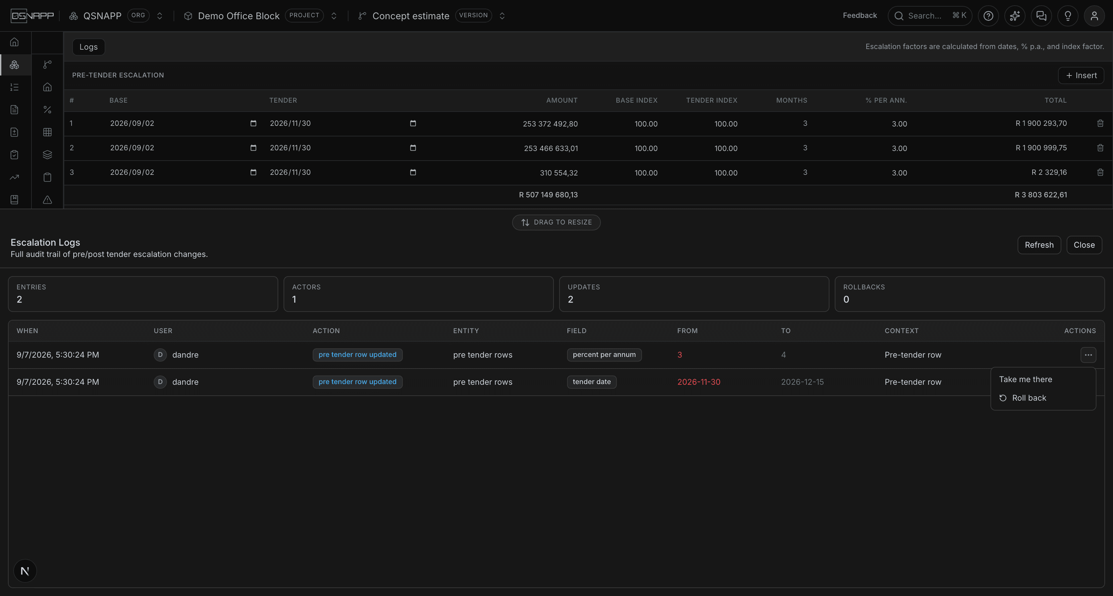Open actions menu for percent per annum log

point(1088,355)
